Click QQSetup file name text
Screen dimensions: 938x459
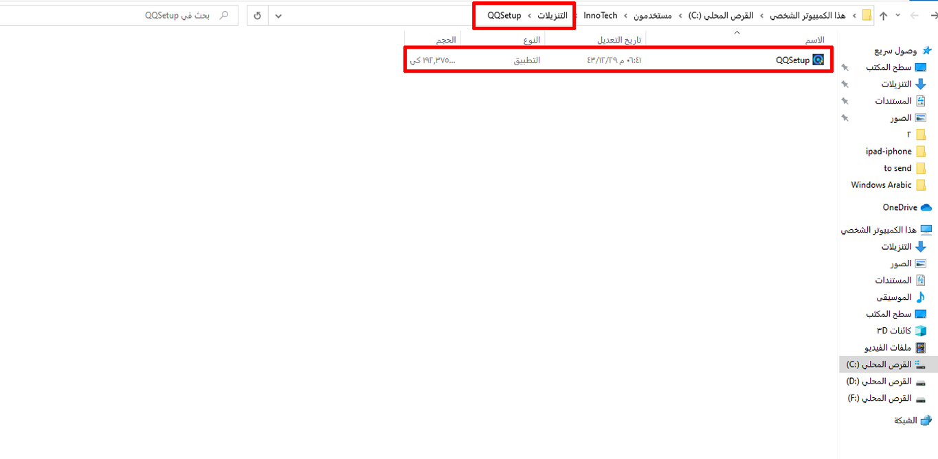pyautogui.click(x=792, y=60)
